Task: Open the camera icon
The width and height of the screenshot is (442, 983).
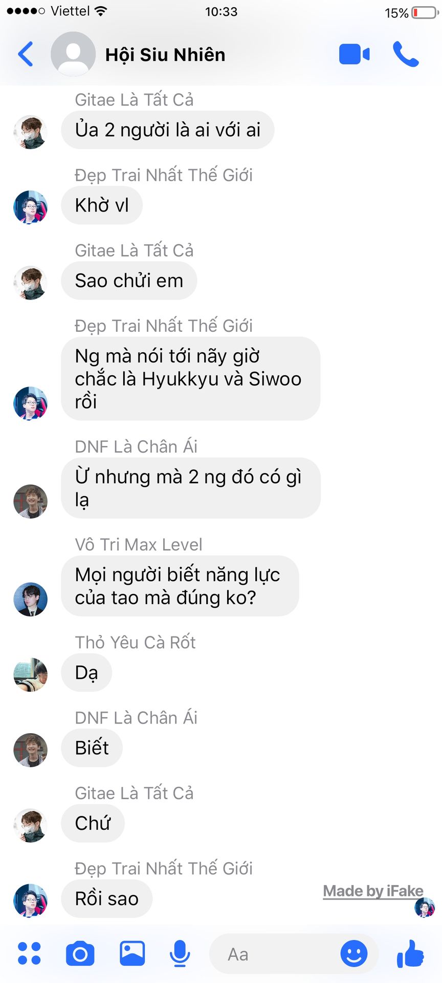Action: (80, 953)
